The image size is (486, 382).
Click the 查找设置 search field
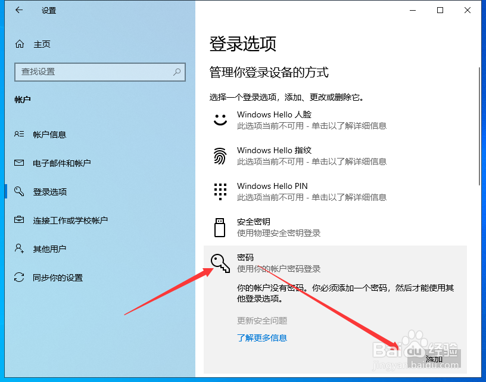point(100,72)
